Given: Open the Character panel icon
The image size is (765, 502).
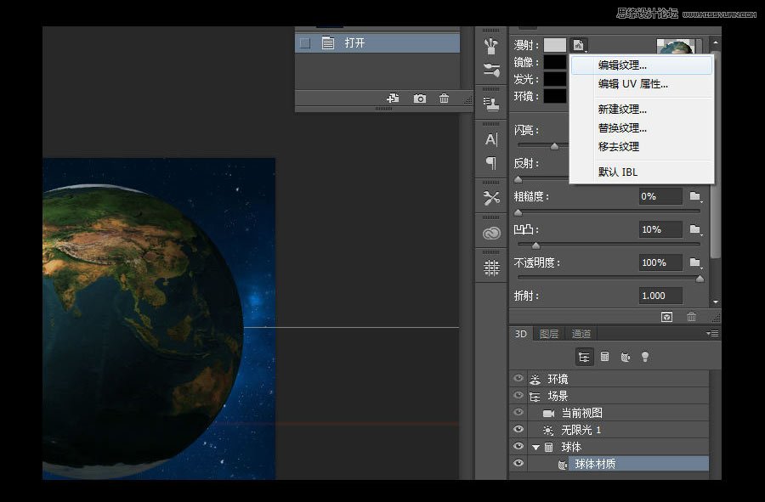Looking at the screenshot, I should 491,140.
